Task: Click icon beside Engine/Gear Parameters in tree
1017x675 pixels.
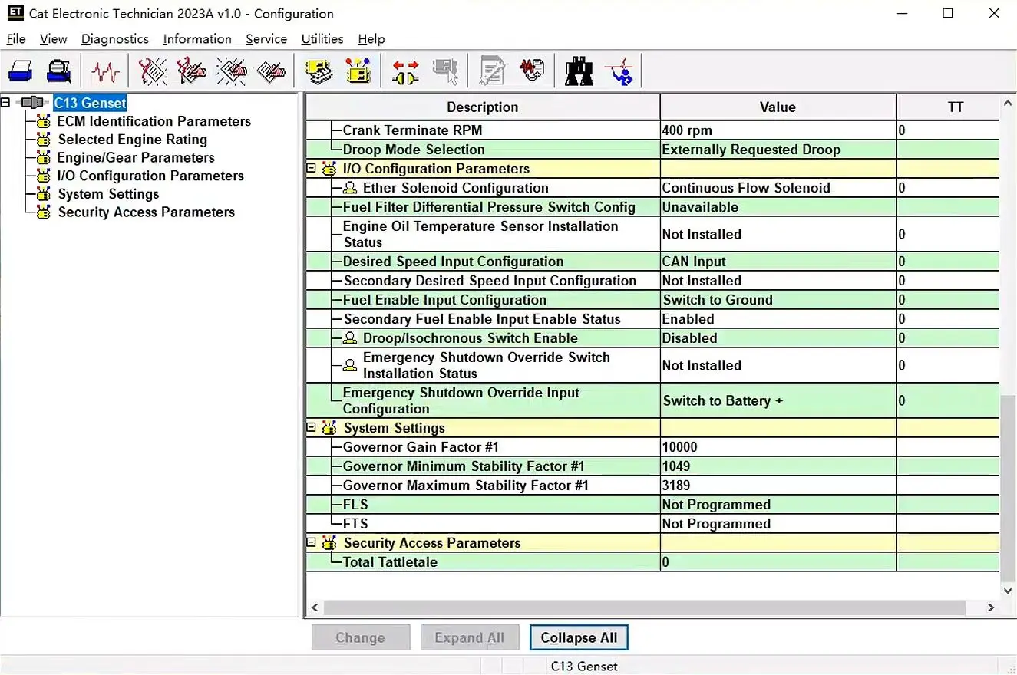Action: tap(43, 158)
